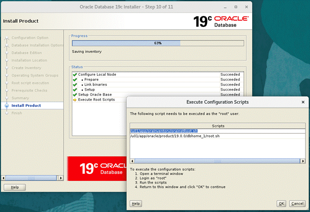Select Database Edition step
Screen dimensions: 310x212
point(26,53)
